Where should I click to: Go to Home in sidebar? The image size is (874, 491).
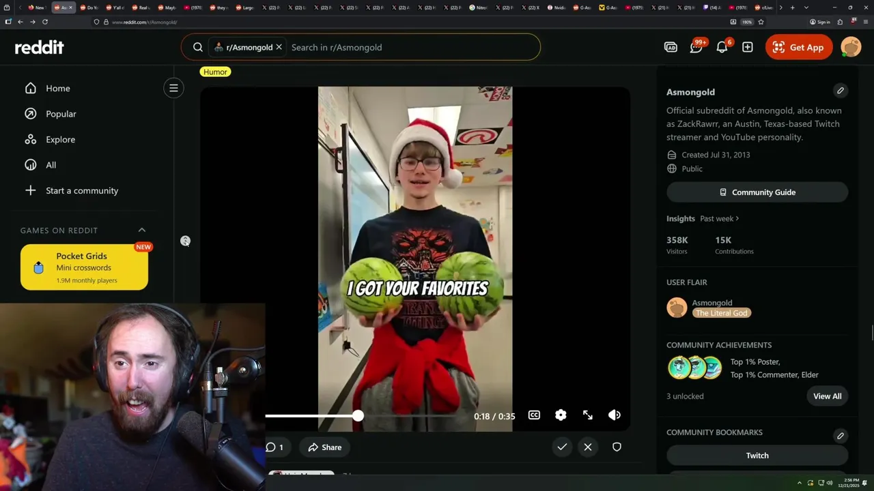(58, 88)
